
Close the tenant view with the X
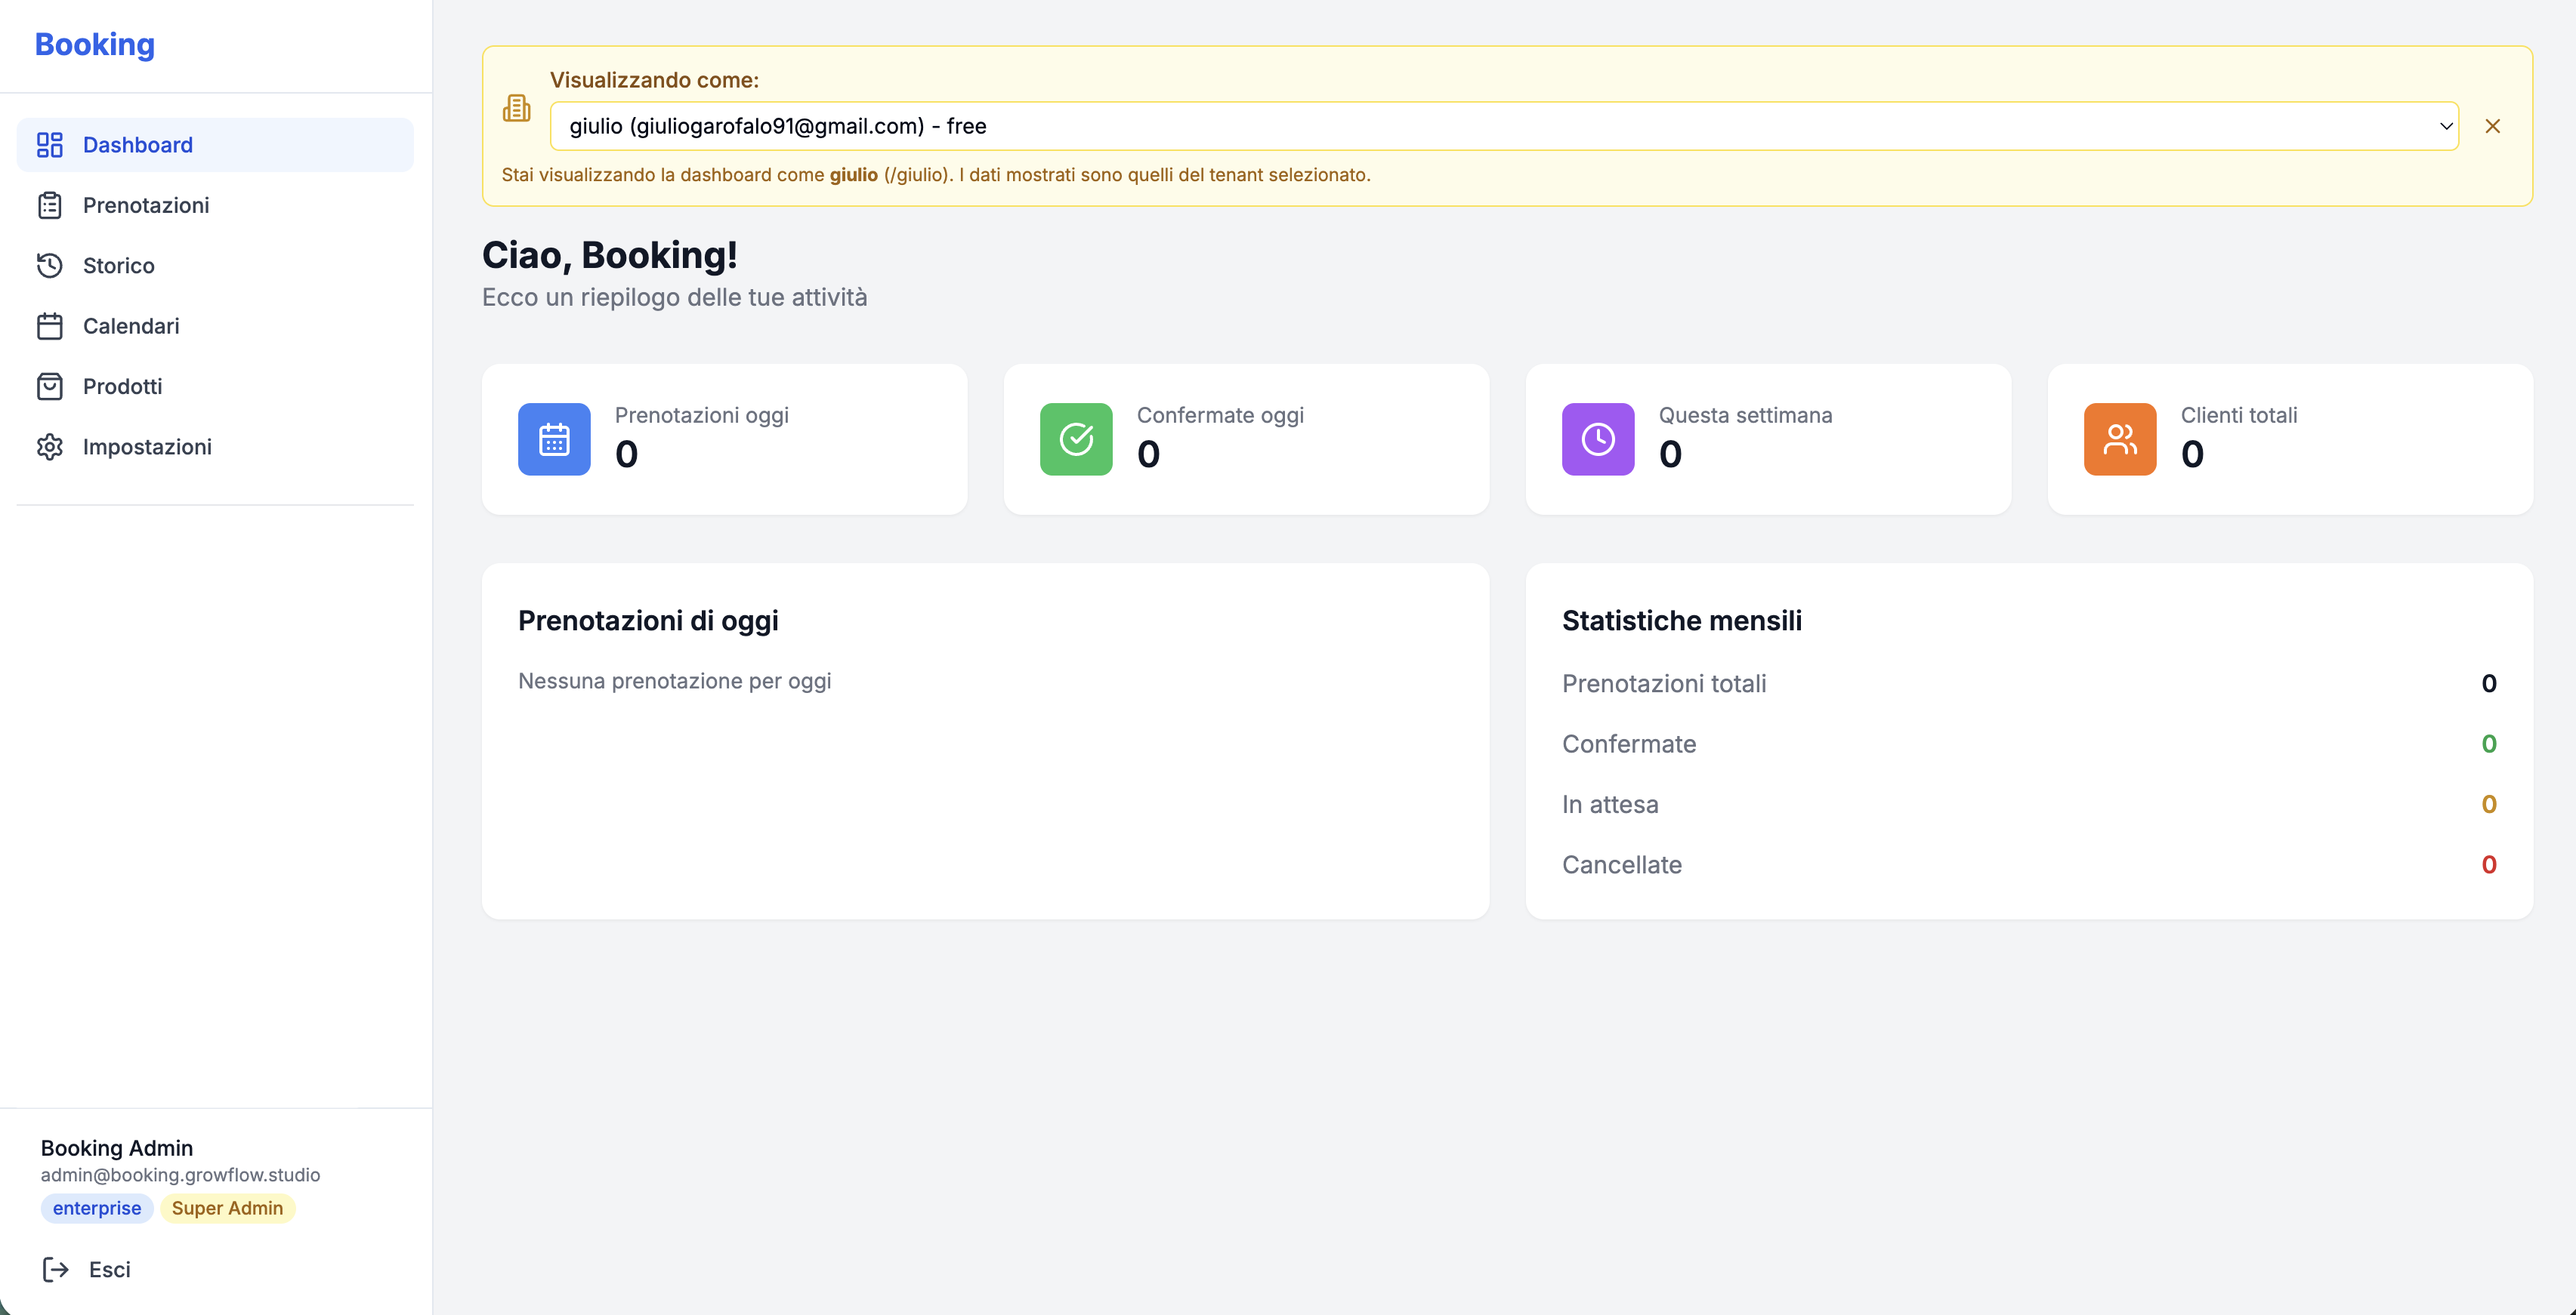point(2493,126)
